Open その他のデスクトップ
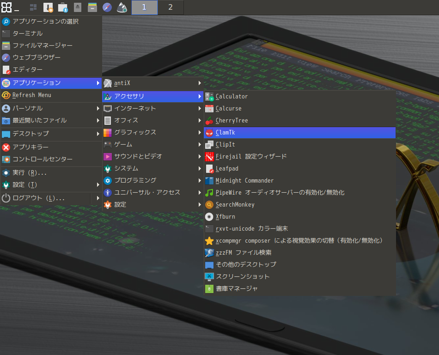 click(300, 264)
